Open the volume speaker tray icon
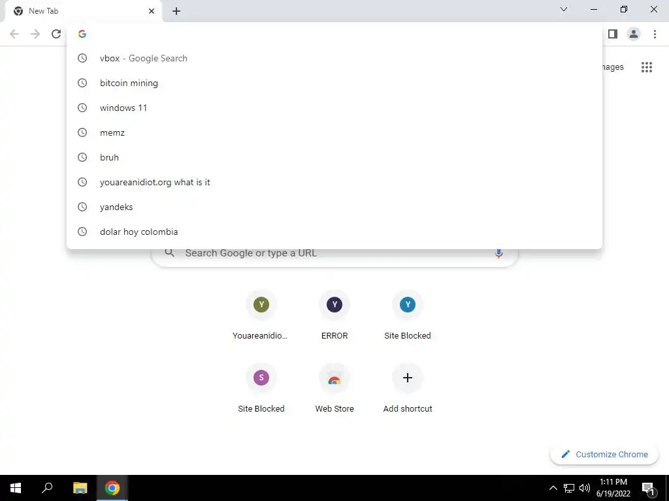This screenshot has height=501, width=669. (x=585, y=488)
